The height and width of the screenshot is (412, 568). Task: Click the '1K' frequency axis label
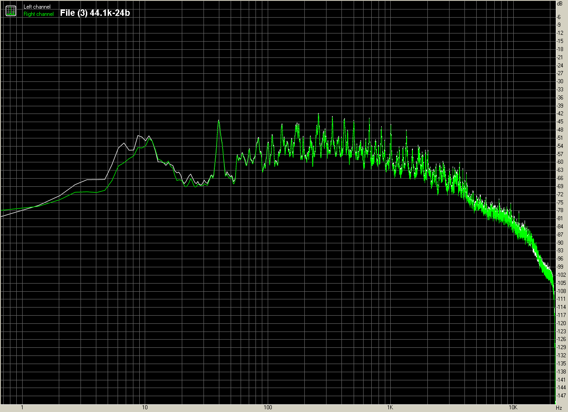tap(390, 407)
